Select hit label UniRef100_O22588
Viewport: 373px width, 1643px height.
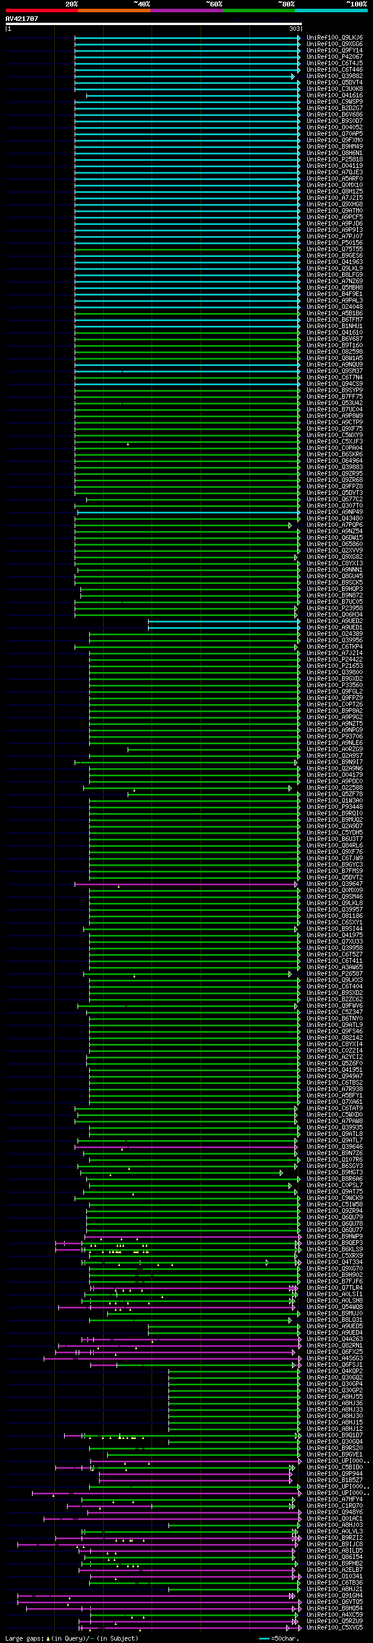[x=335, y=788]
